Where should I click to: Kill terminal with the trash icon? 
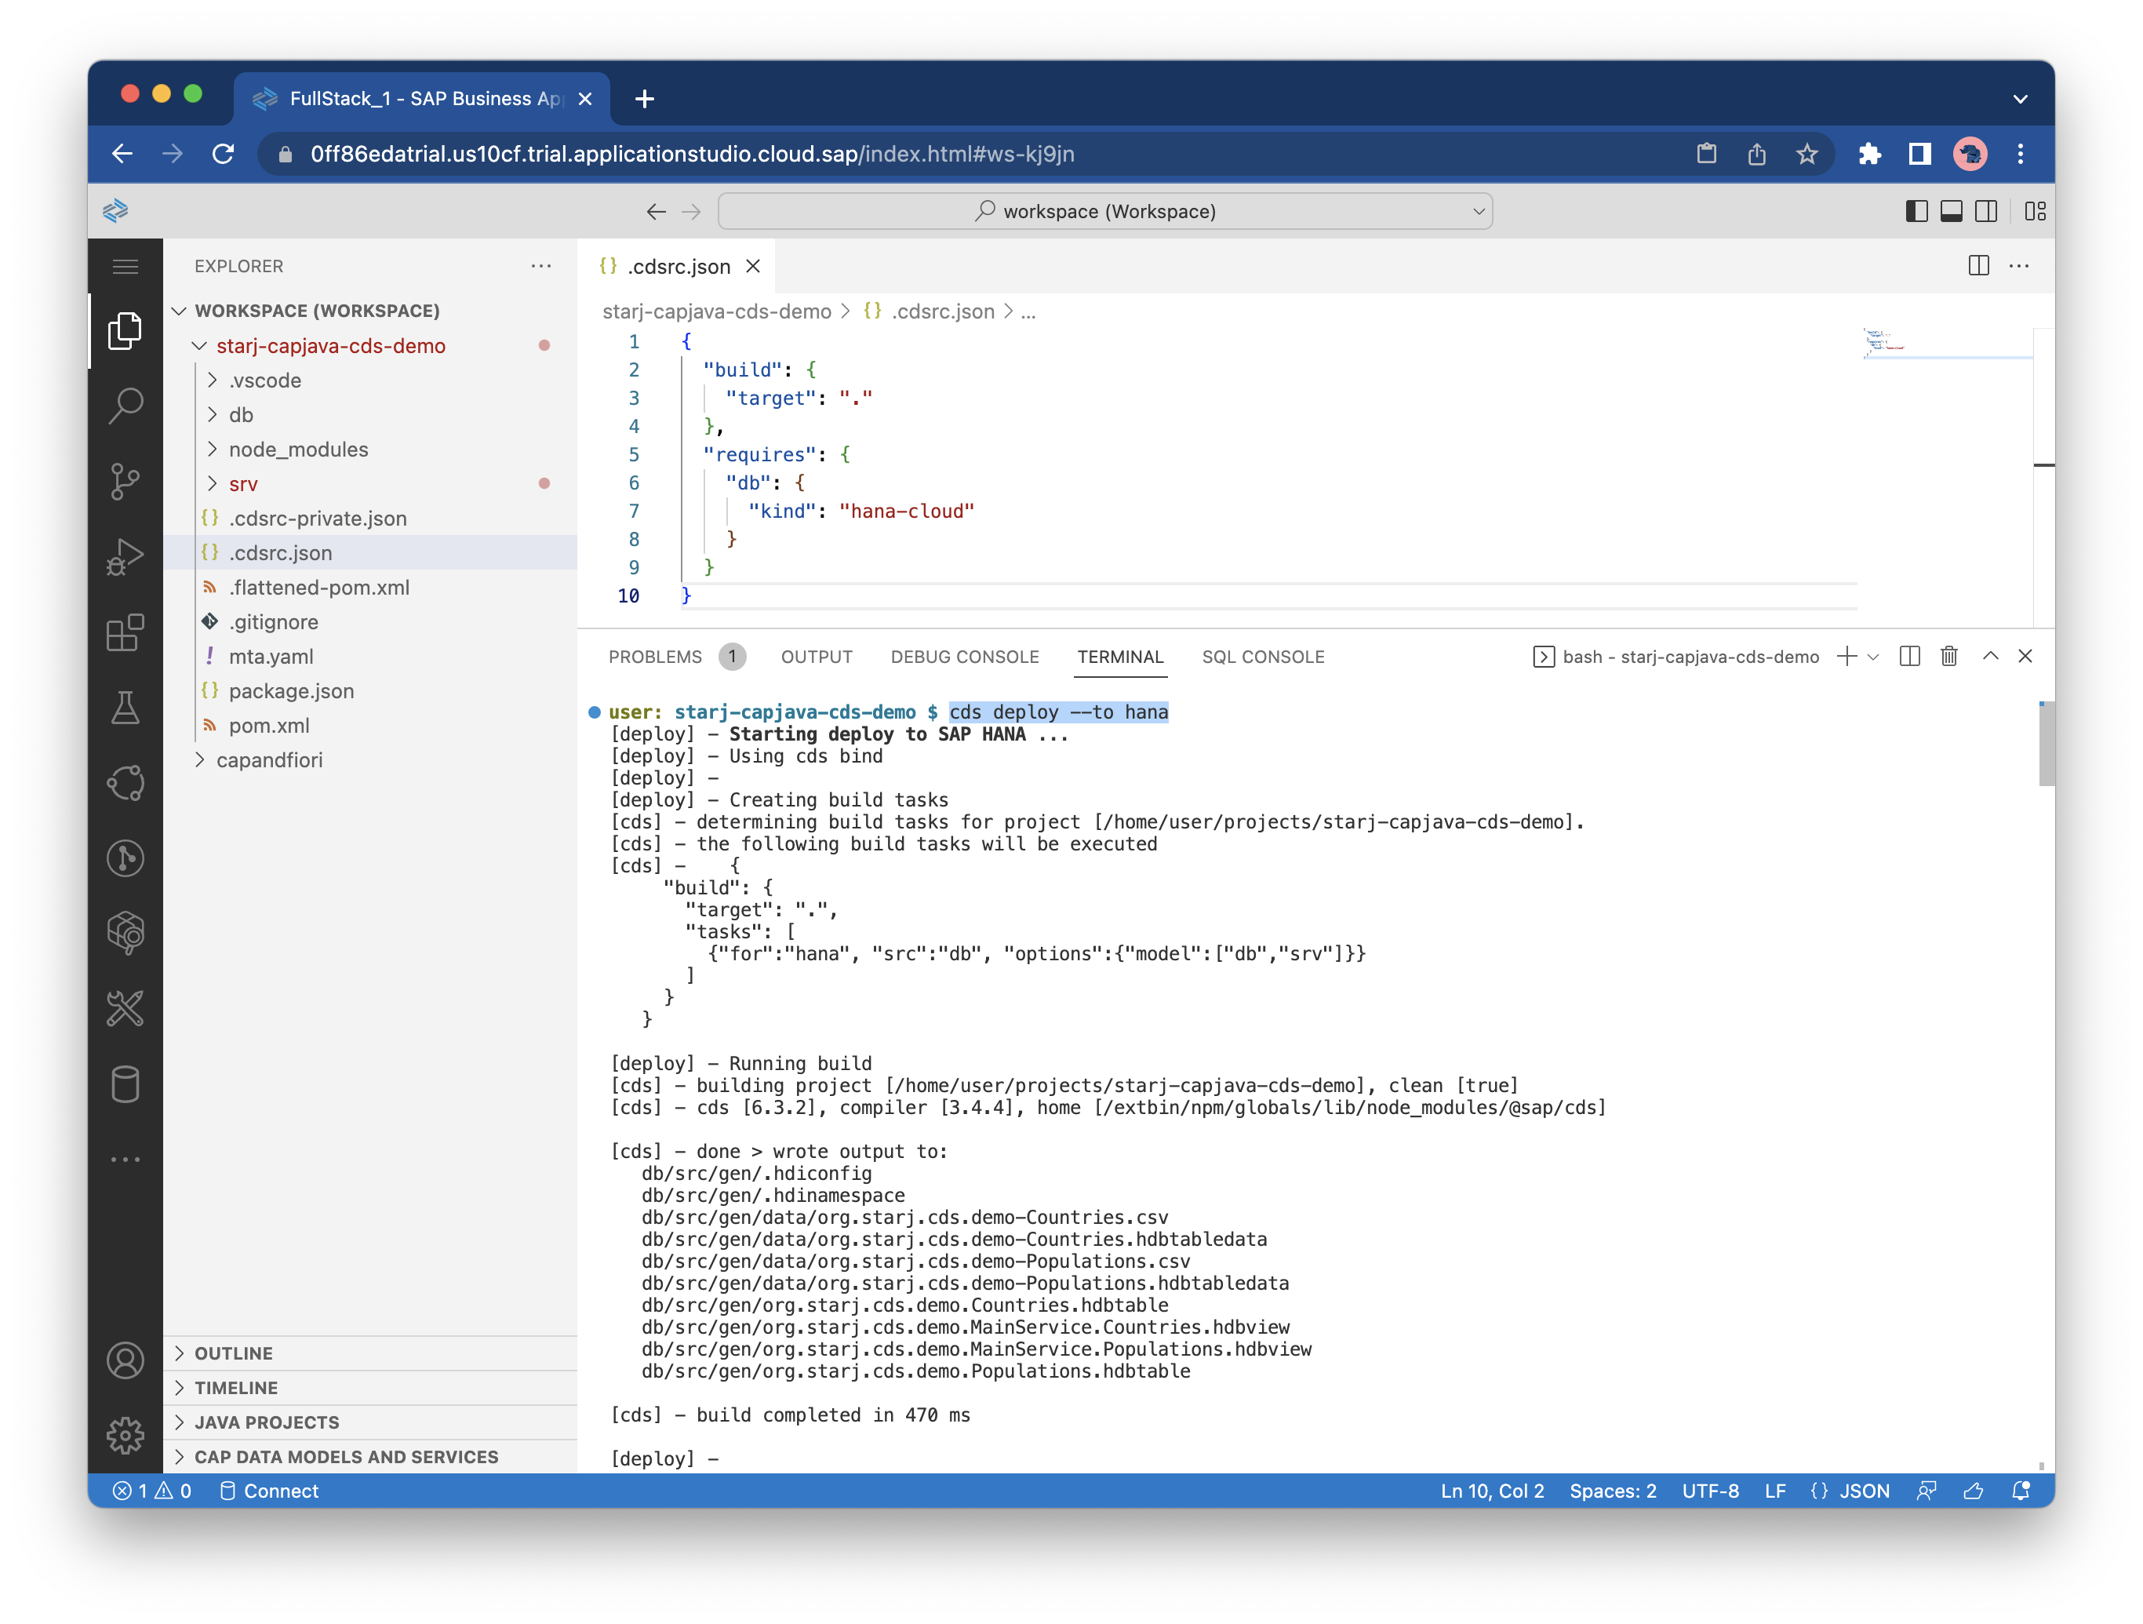click(x=1949, y=657)
